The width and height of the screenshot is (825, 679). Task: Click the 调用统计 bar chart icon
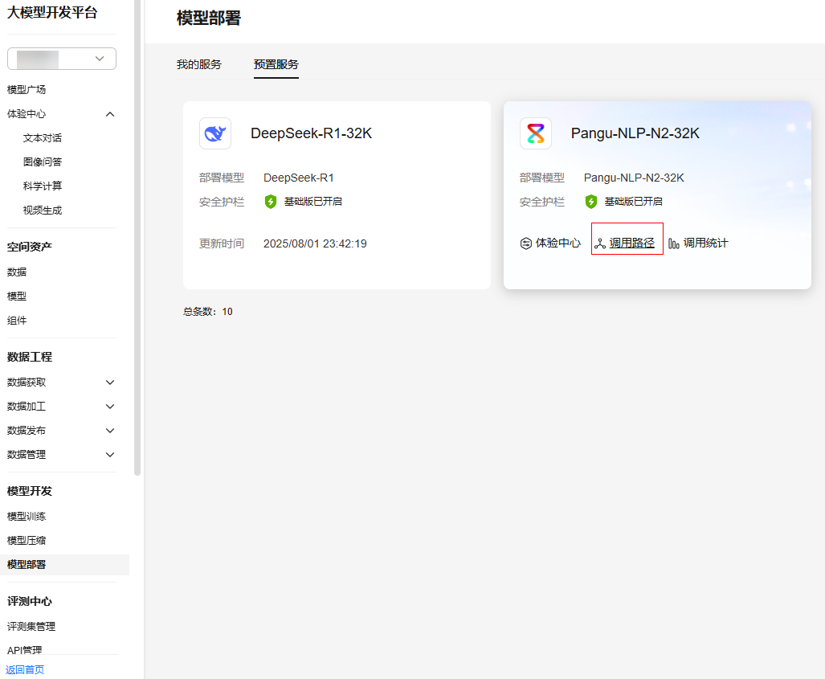tap(673, 243)
